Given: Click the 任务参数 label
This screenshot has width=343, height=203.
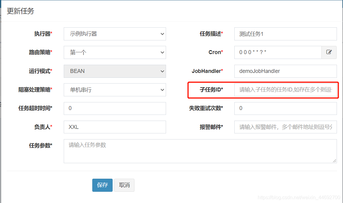Looking at the screenshot, I should coord(40,146).
